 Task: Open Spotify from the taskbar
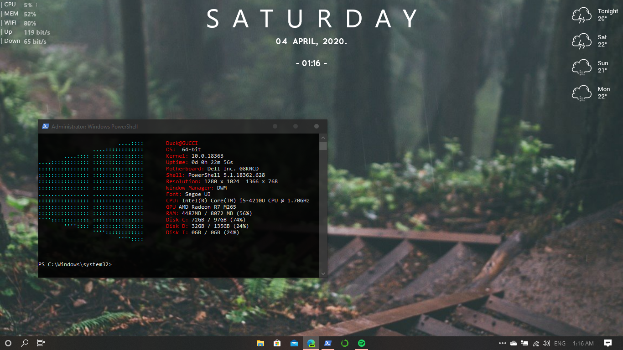coord(362,343)
